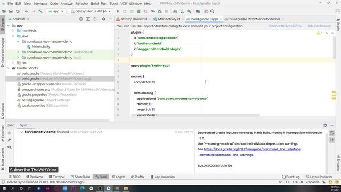341x192 pixels.
Task: Click the Make Project hammer icon
Action: pyautogui.click(x=40, y=11)
